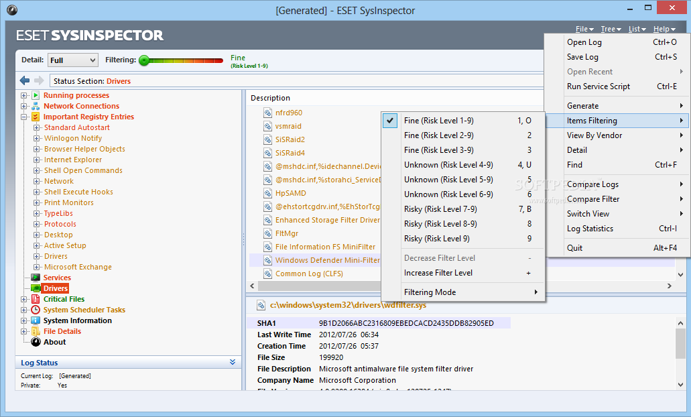Select the Drivers node under Registry Entries
This screenshot has width=691, height=417.
coord(56,256)
